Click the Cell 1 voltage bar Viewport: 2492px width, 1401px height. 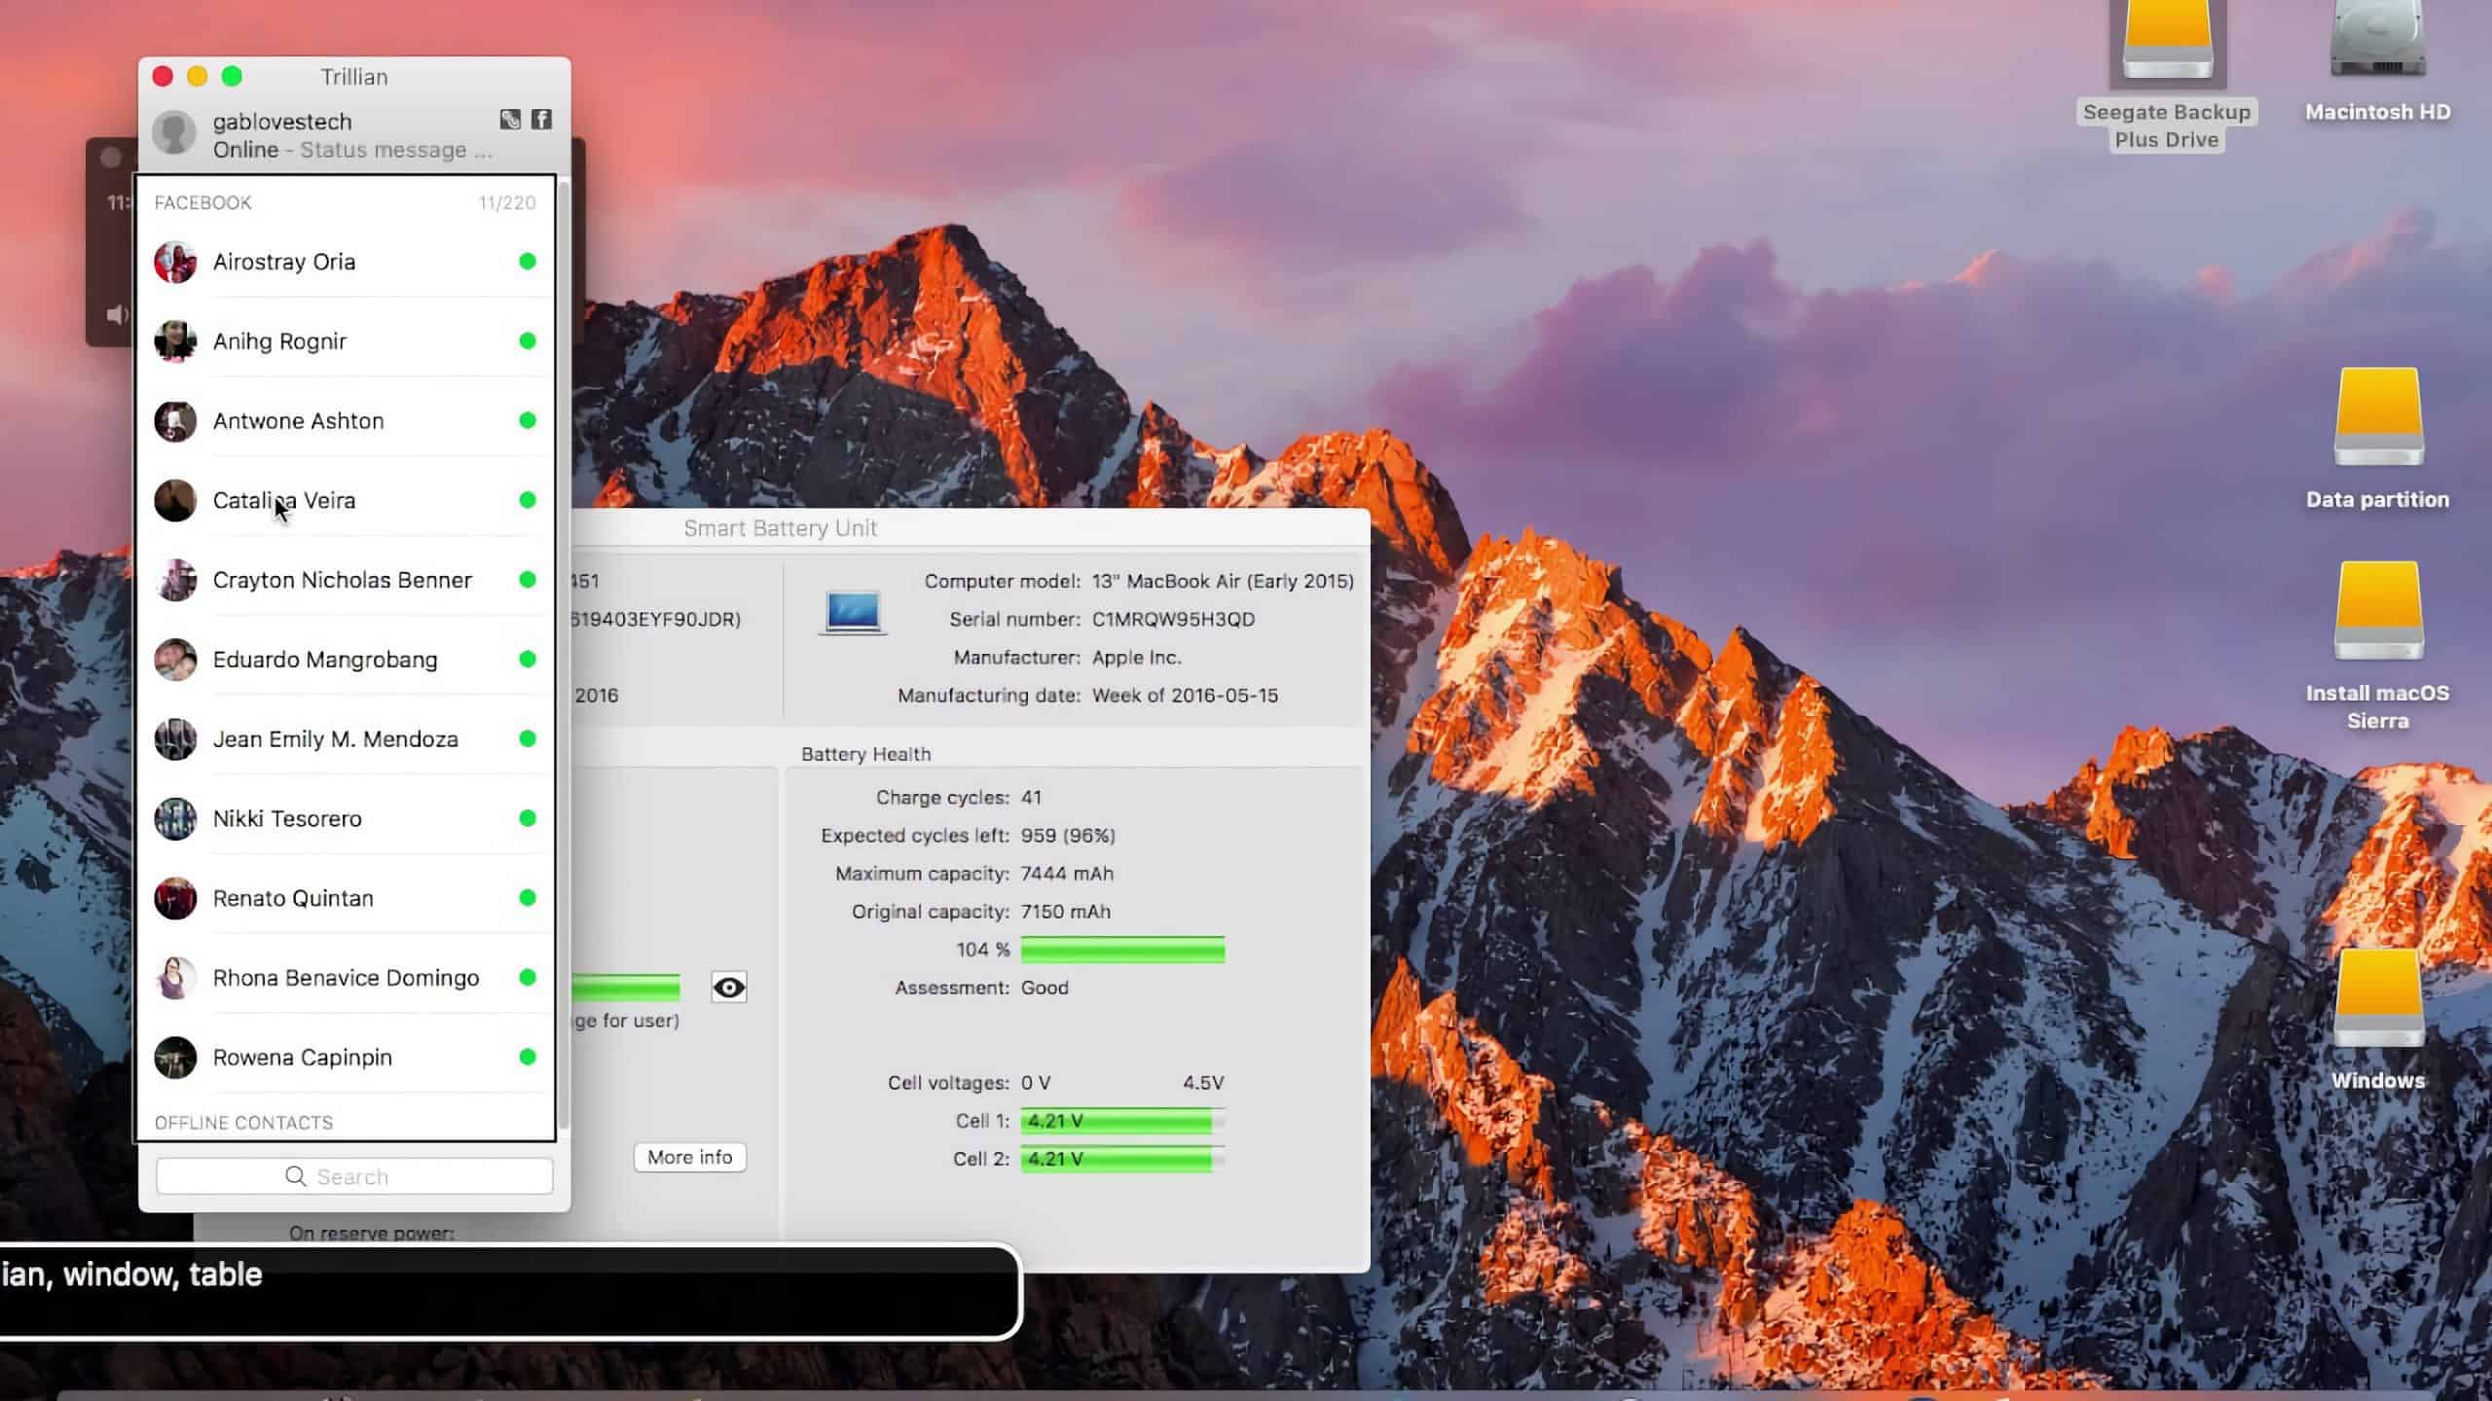1122,1121
